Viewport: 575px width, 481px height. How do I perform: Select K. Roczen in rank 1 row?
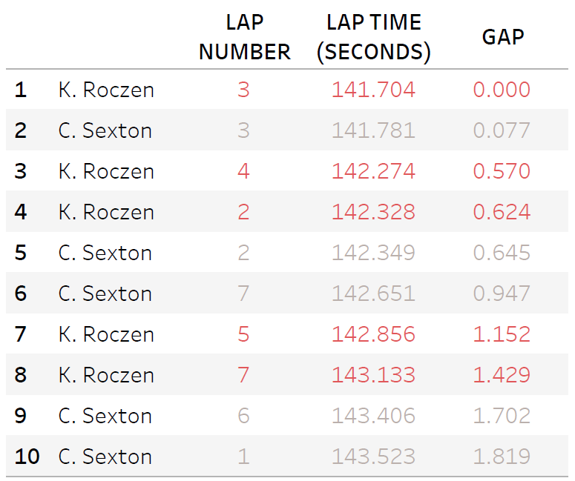(106, 90)
